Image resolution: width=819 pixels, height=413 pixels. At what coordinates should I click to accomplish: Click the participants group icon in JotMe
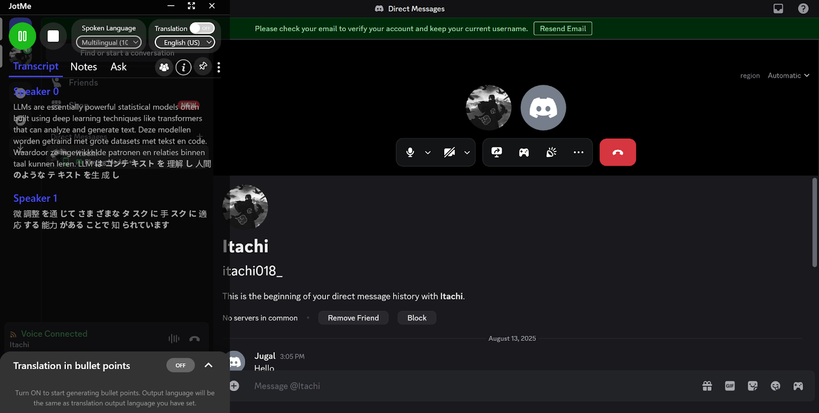coord(164,67)
